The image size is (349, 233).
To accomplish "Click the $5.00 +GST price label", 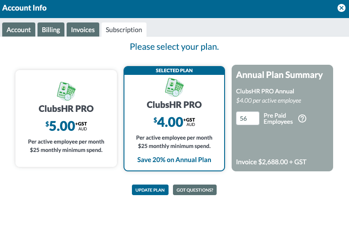I will [x=66, y=126].
